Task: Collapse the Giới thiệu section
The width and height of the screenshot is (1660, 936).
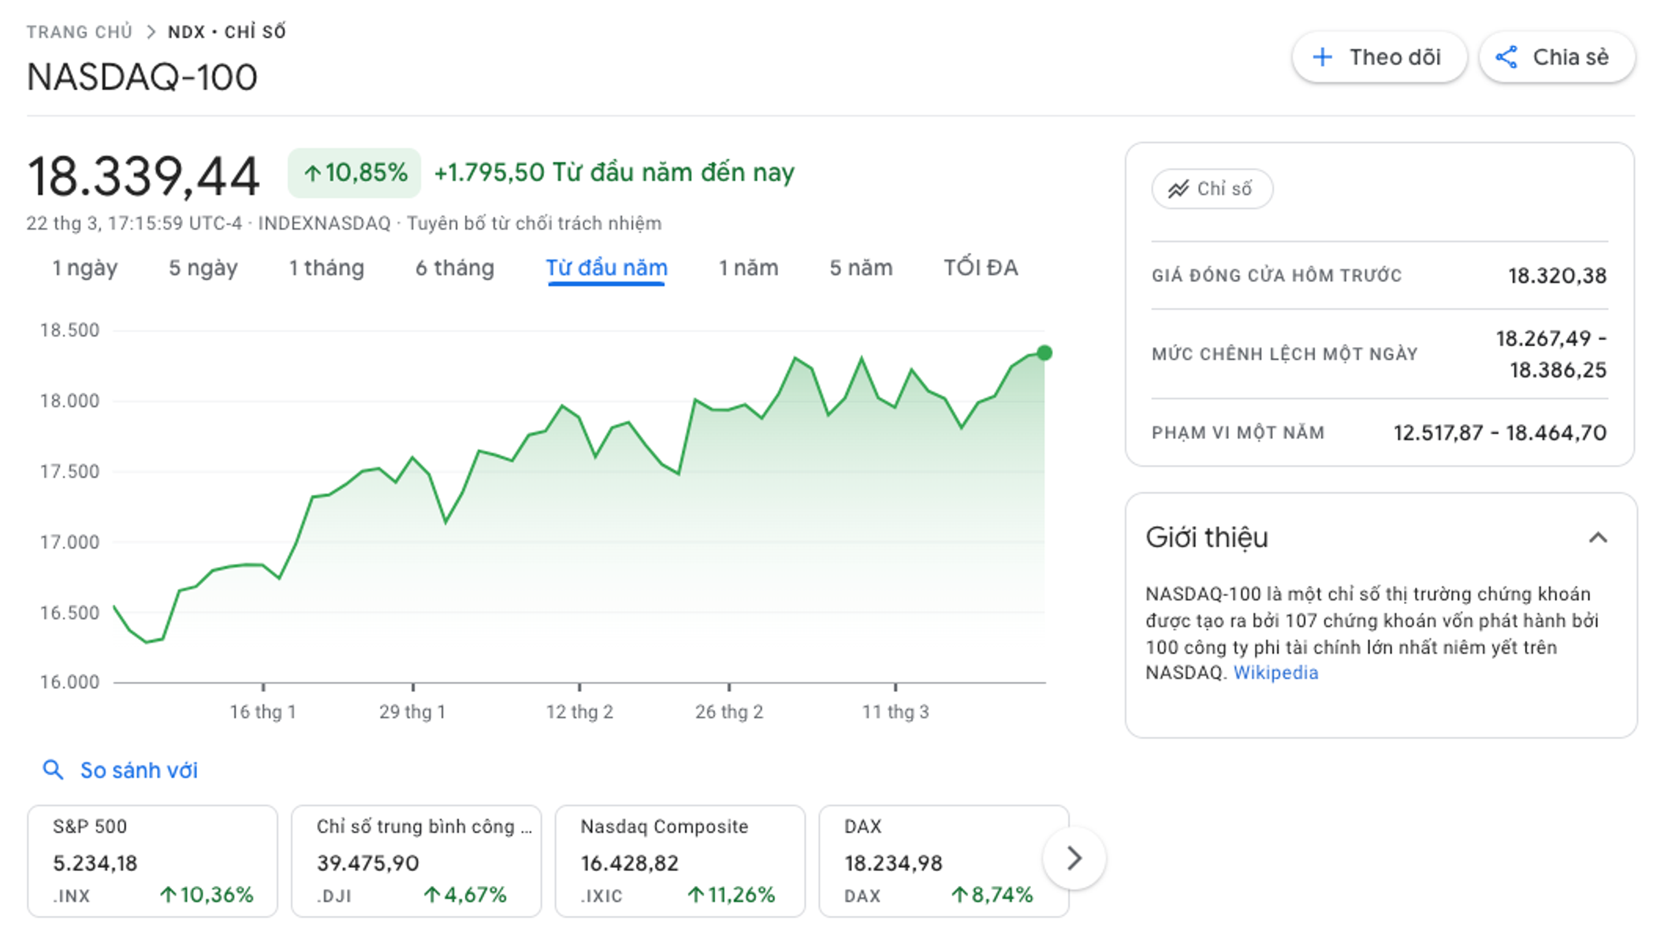Action: [x=1598, y=537]
